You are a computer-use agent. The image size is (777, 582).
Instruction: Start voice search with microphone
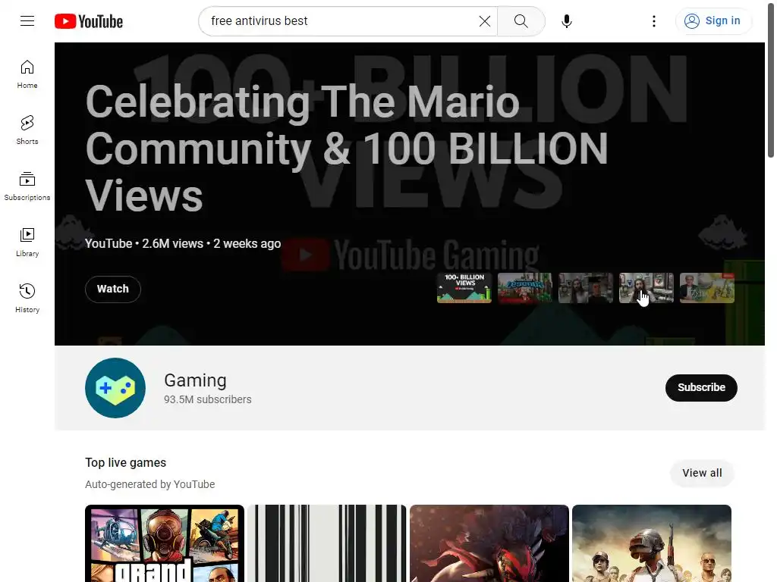pos(567,21)
